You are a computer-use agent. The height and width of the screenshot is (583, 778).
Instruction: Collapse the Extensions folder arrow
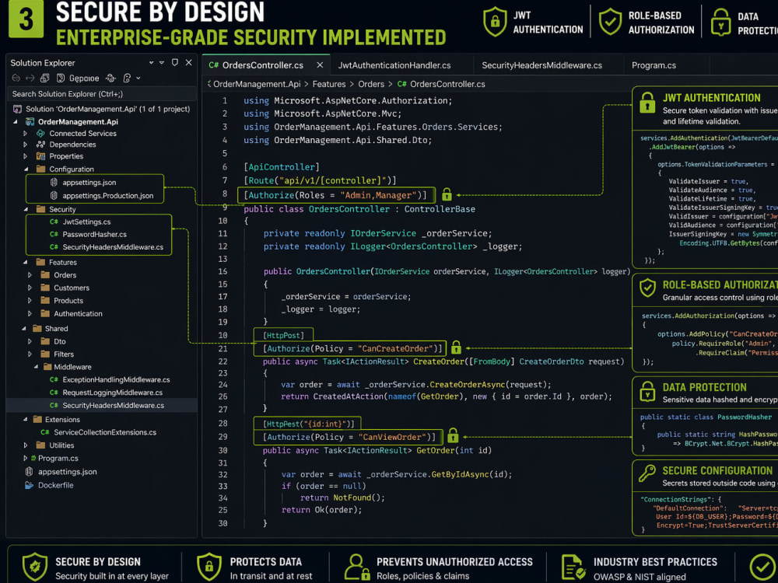[25, 420]
